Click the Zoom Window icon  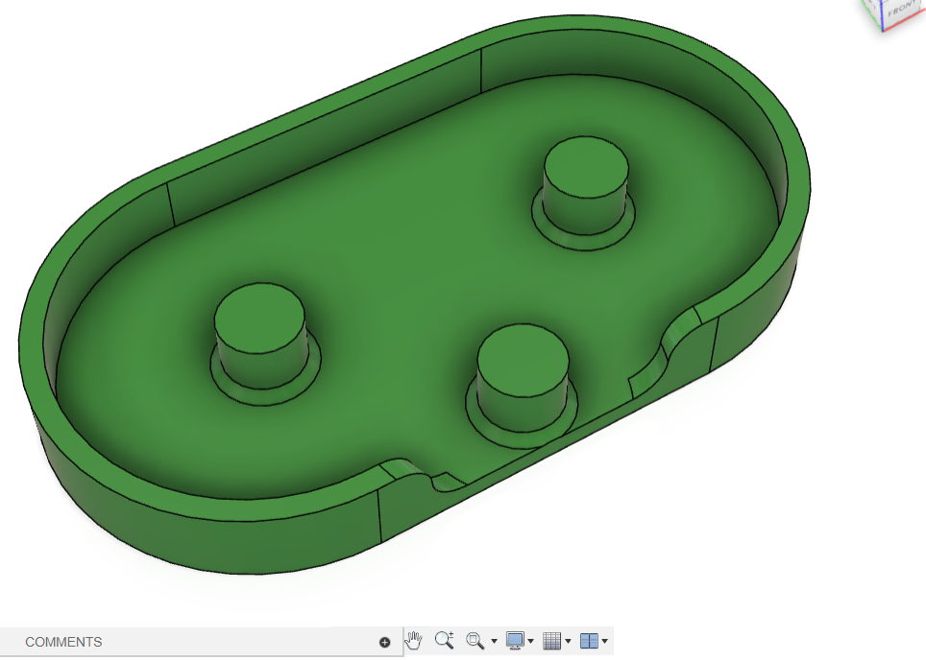click(475, 641)
